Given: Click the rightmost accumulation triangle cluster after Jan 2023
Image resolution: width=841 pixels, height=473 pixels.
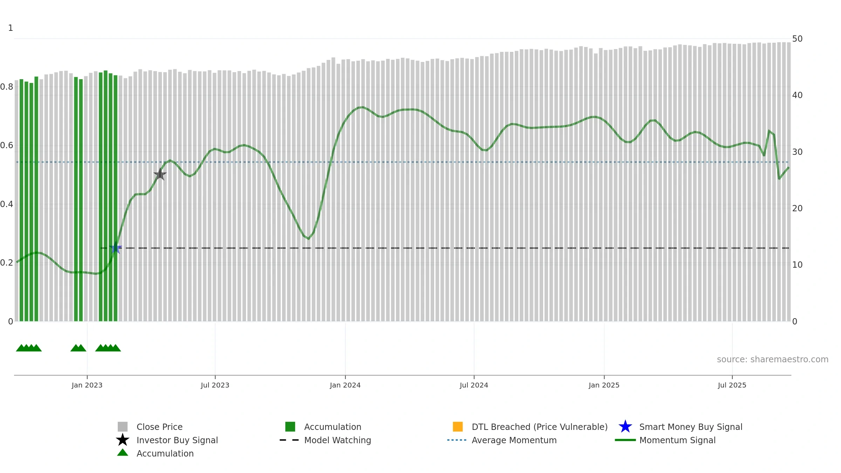Looking at the screenshot, I should point(108,348).
